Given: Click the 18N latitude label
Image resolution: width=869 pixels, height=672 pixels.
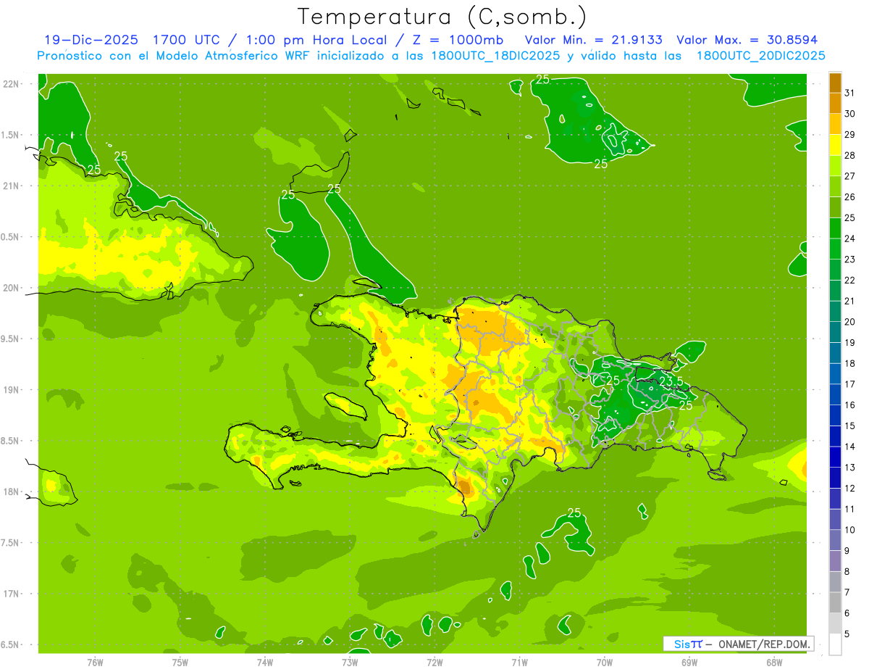Looking at the screenshot, I should pos(10,491).
